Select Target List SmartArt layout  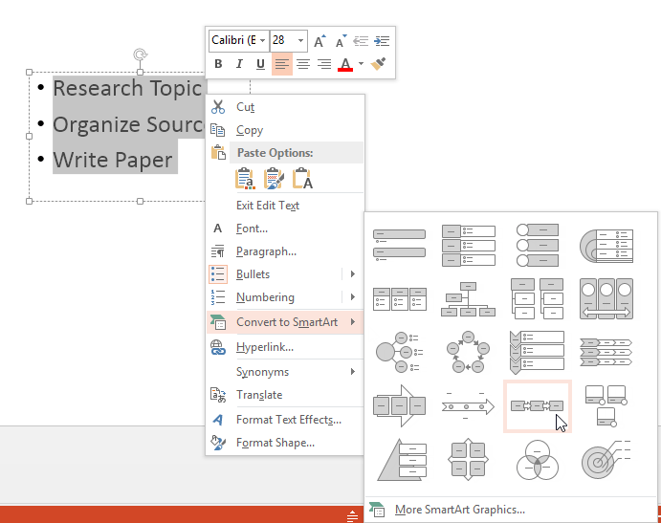click(x=606, y=460)
